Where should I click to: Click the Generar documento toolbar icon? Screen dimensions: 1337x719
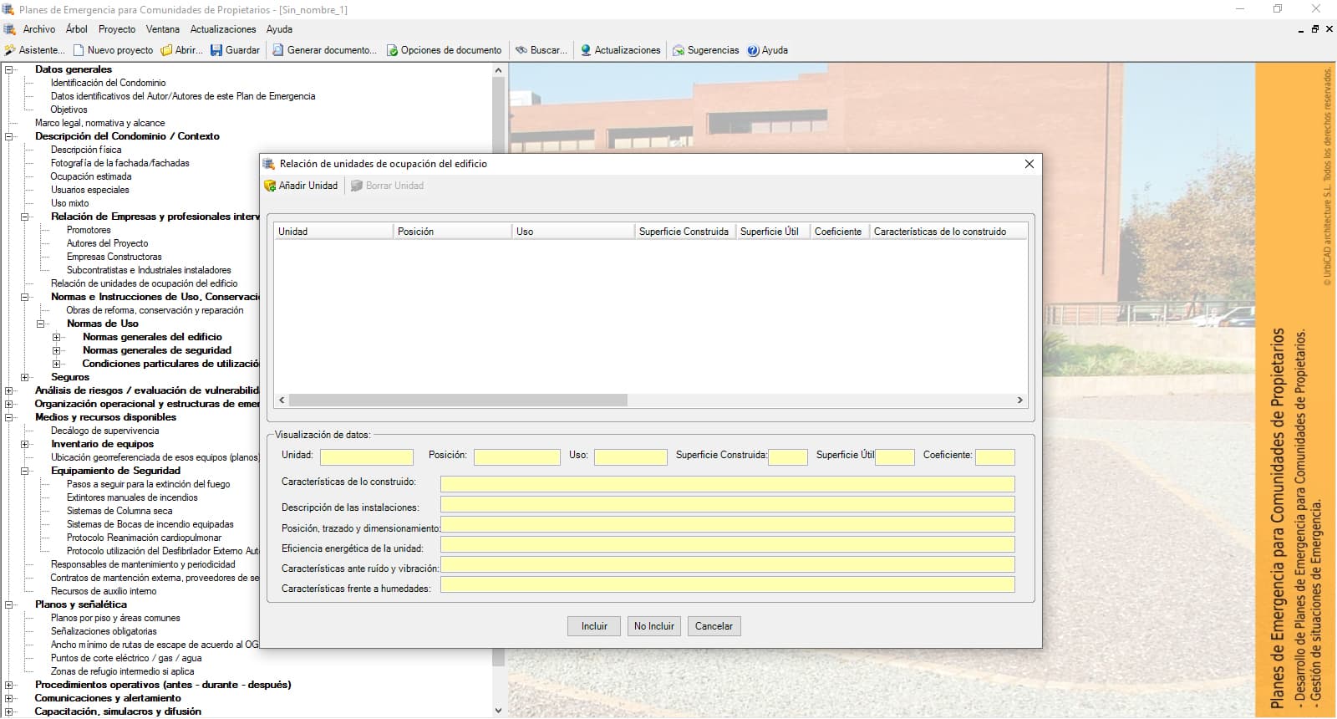(x=278, y=50)
